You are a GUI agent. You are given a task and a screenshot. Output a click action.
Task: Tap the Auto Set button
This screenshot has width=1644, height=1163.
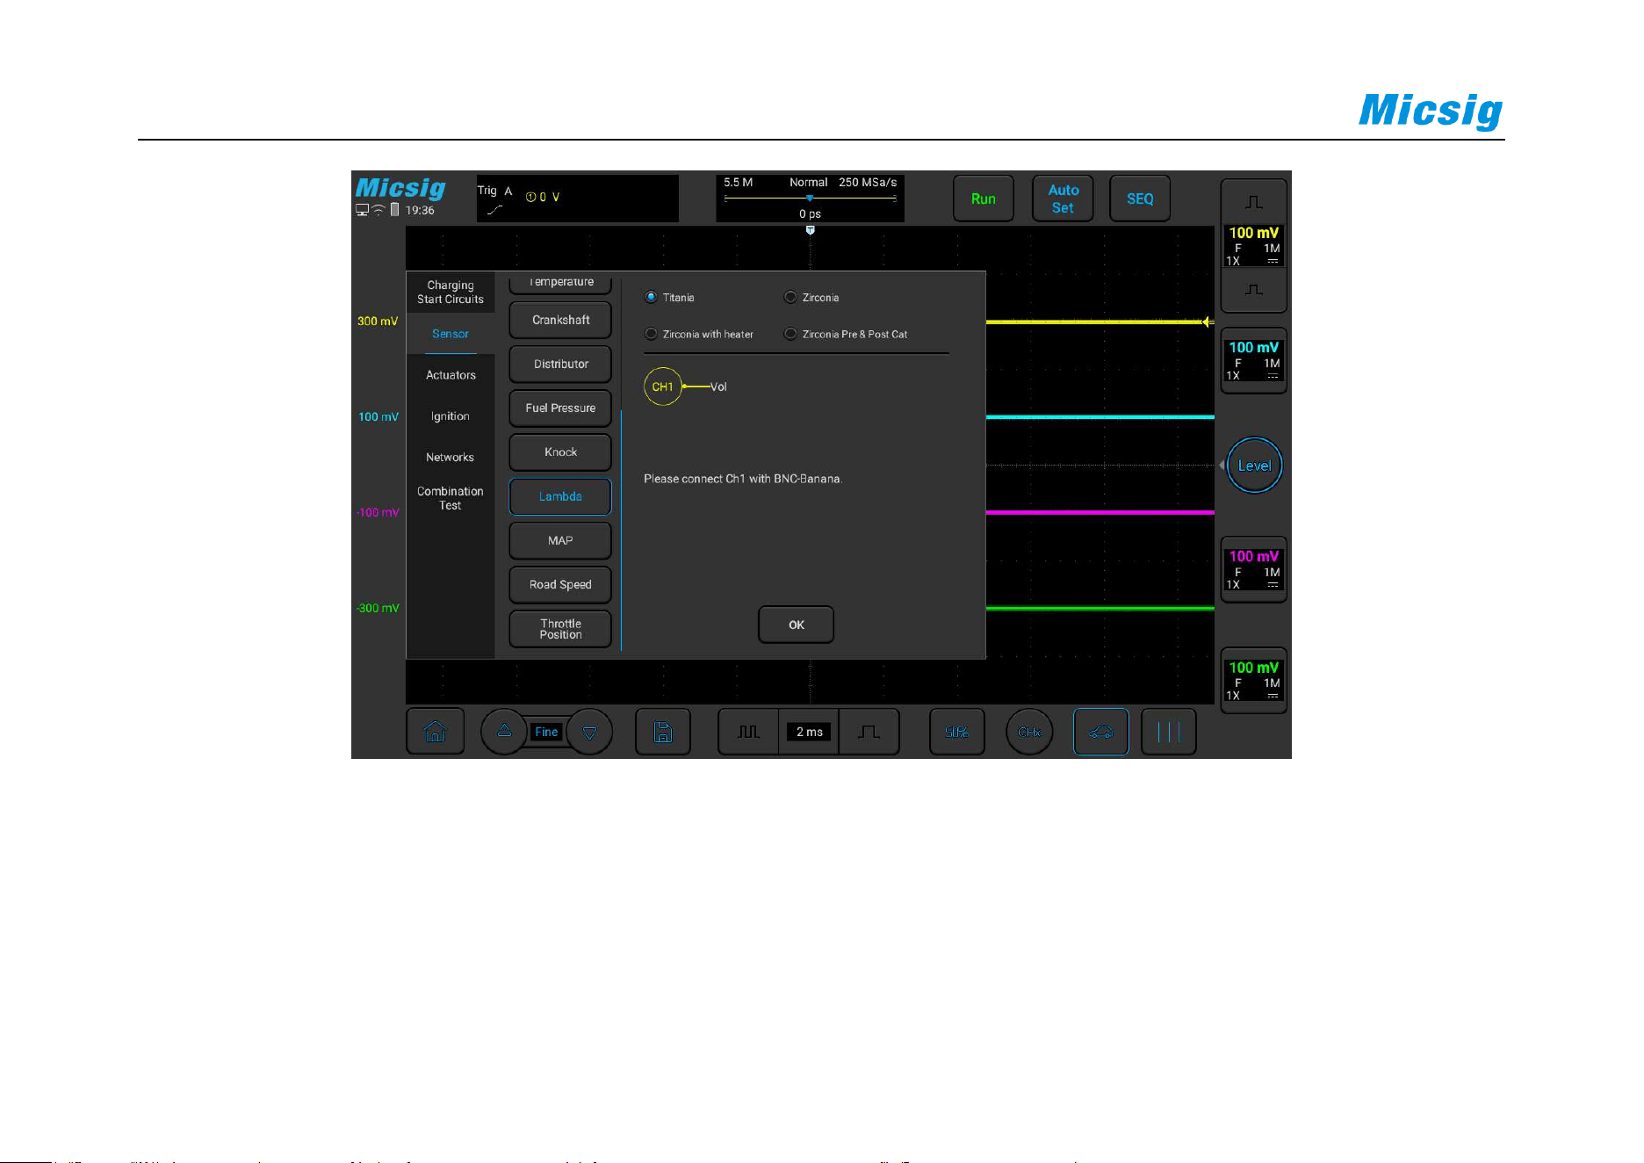pyautogui.click(x=1063, y=199)
